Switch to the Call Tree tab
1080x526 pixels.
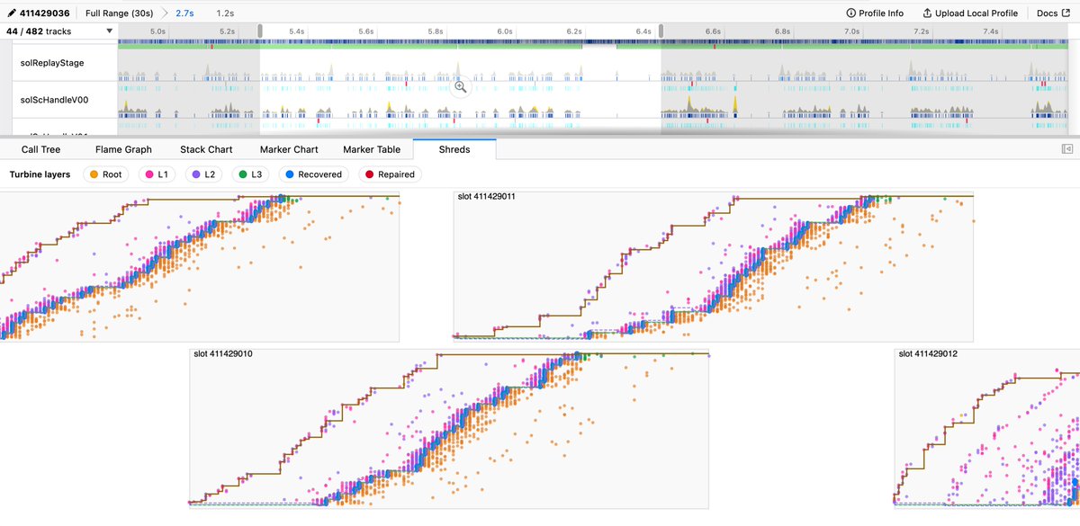(41, 149)
